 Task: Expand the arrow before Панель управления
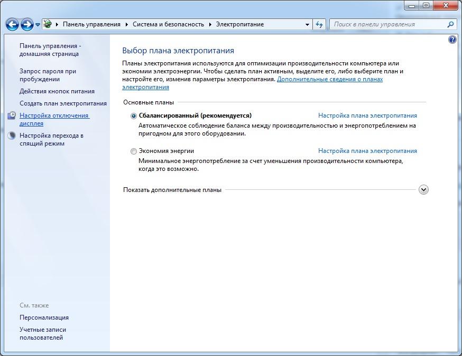pos(57,24)
